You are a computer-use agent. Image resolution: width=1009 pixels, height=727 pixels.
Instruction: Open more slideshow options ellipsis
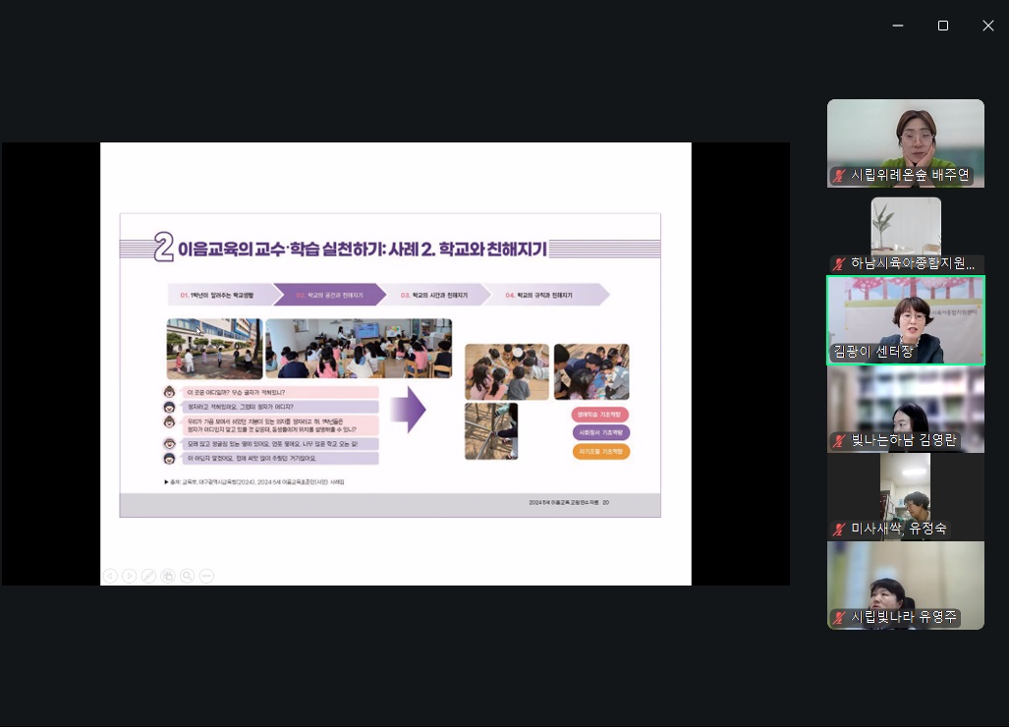[206, 576]
